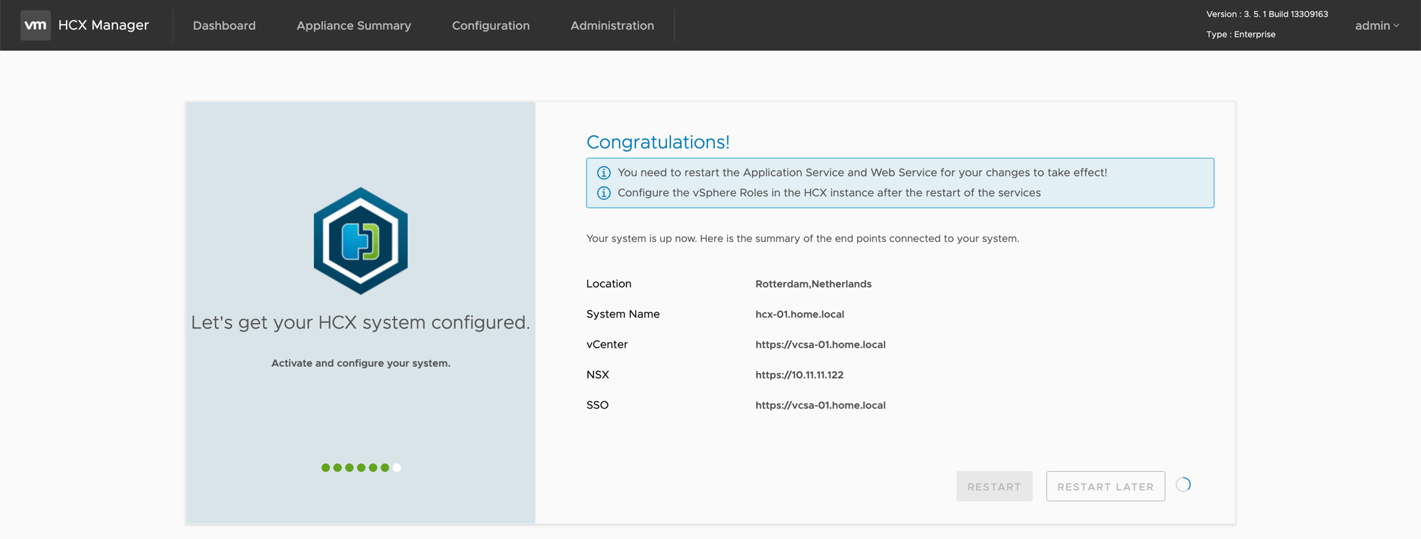Go to Appliance Summary
This screenshot has height=539, width=1421.
[354, 25]
